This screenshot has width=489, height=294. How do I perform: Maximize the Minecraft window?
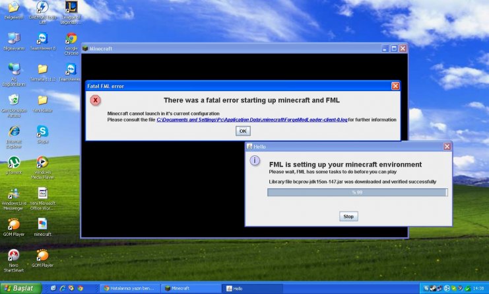[x=394, y=48]
